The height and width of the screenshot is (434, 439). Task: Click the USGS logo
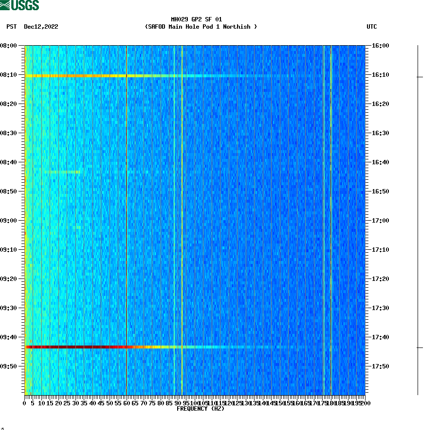coord(19,5)
